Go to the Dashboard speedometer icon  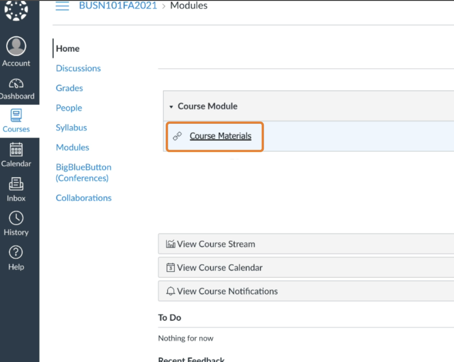pos(16,84)
